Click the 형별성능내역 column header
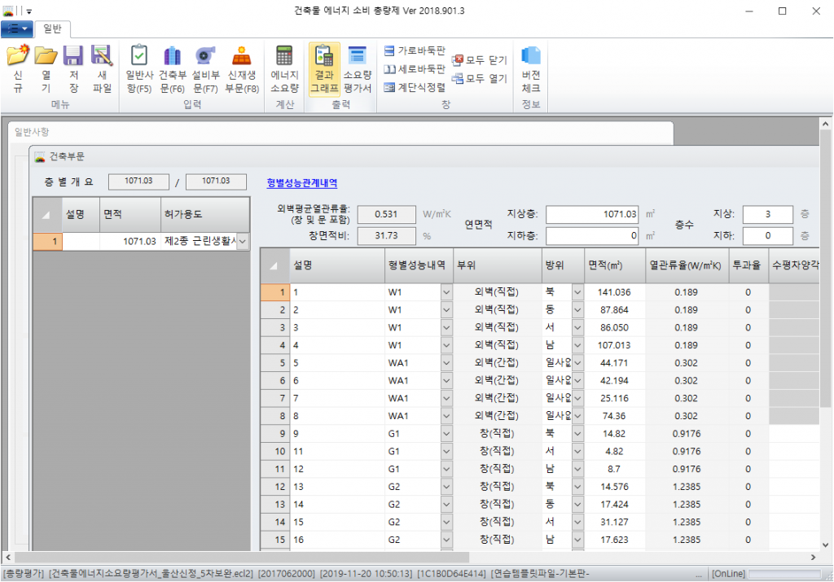The height and width of the screenshot is (582, 834). [419, 265]
